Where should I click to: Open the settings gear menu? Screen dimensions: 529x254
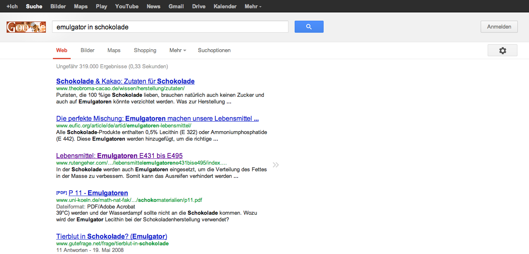(x=502, y=50)
